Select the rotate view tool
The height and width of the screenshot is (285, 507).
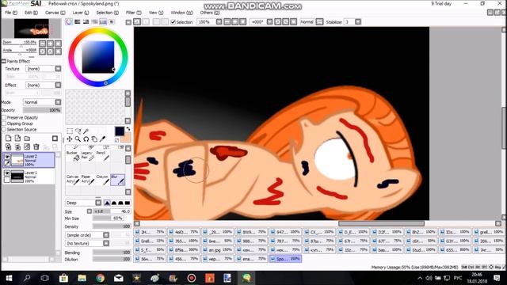tap(86, 139)
